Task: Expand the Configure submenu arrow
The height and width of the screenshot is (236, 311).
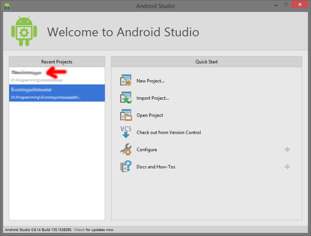Action: (x=287, y=149)
